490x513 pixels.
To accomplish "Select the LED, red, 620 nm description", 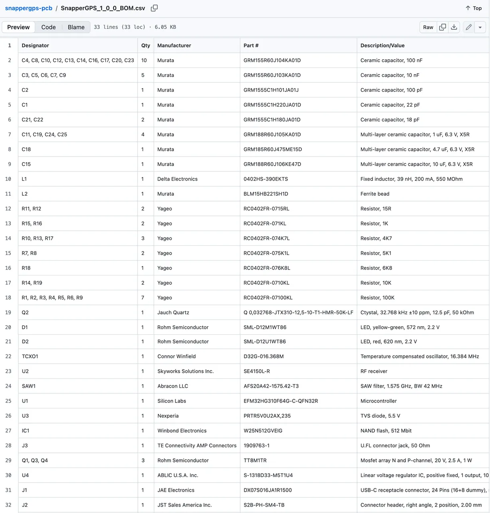I will [x=389, y=342].
